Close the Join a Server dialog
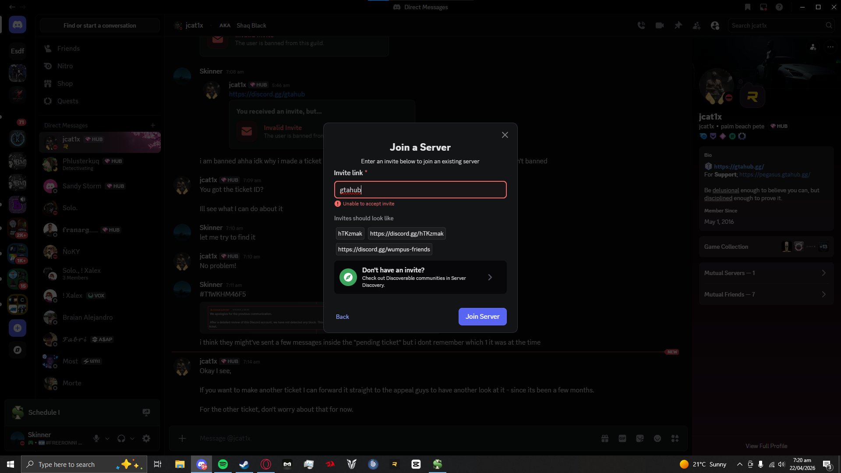 pyautogui.click(x=505, y=135)
